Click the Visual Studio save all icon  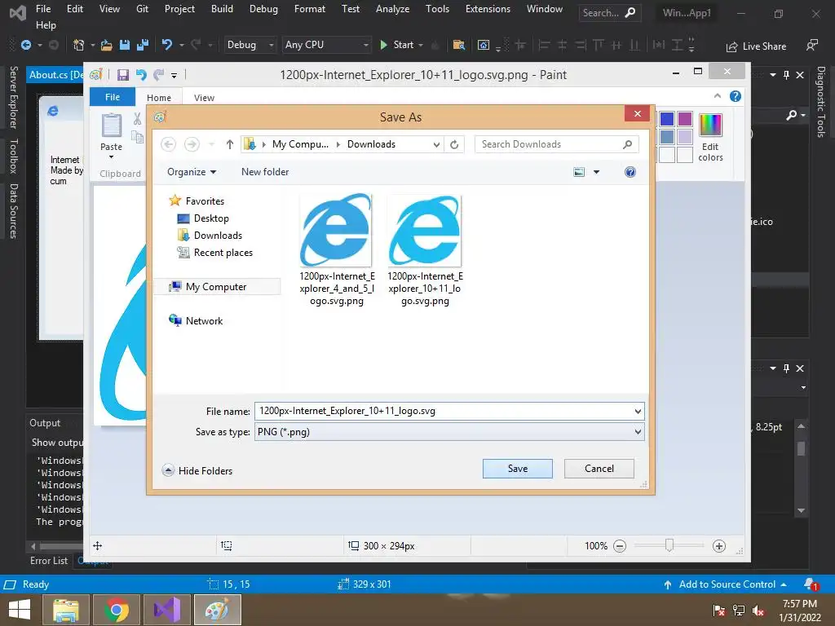pyautogui.click(x=143, y=46)
